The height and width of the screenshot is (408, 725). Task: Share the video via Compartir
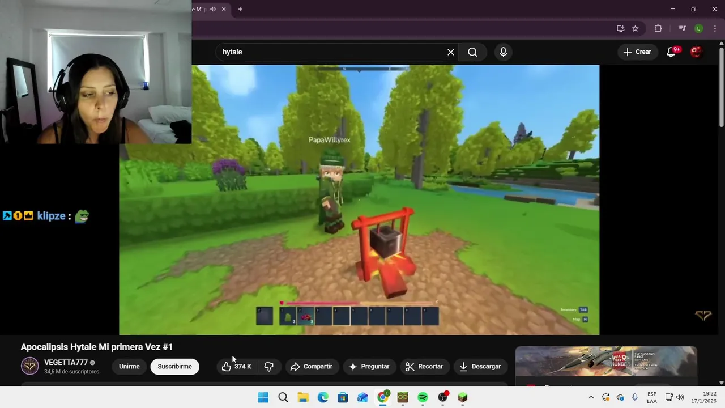[311, 367]
